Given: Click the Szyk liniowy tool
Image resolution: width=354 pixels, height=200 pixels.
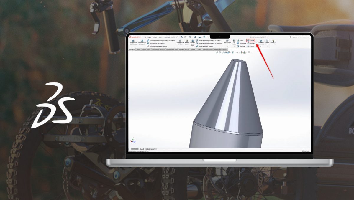Looking at the screenshot, I should pyautogui.click(x=234, y=42).
